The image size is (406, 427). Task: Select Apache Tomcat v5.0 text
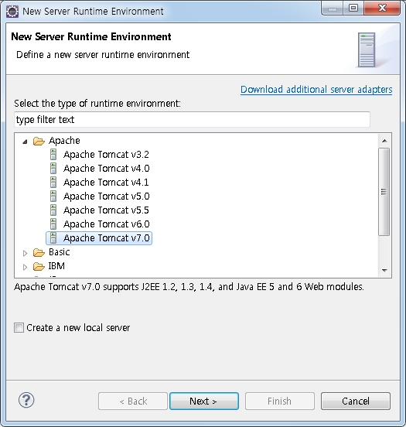point(107,196)
